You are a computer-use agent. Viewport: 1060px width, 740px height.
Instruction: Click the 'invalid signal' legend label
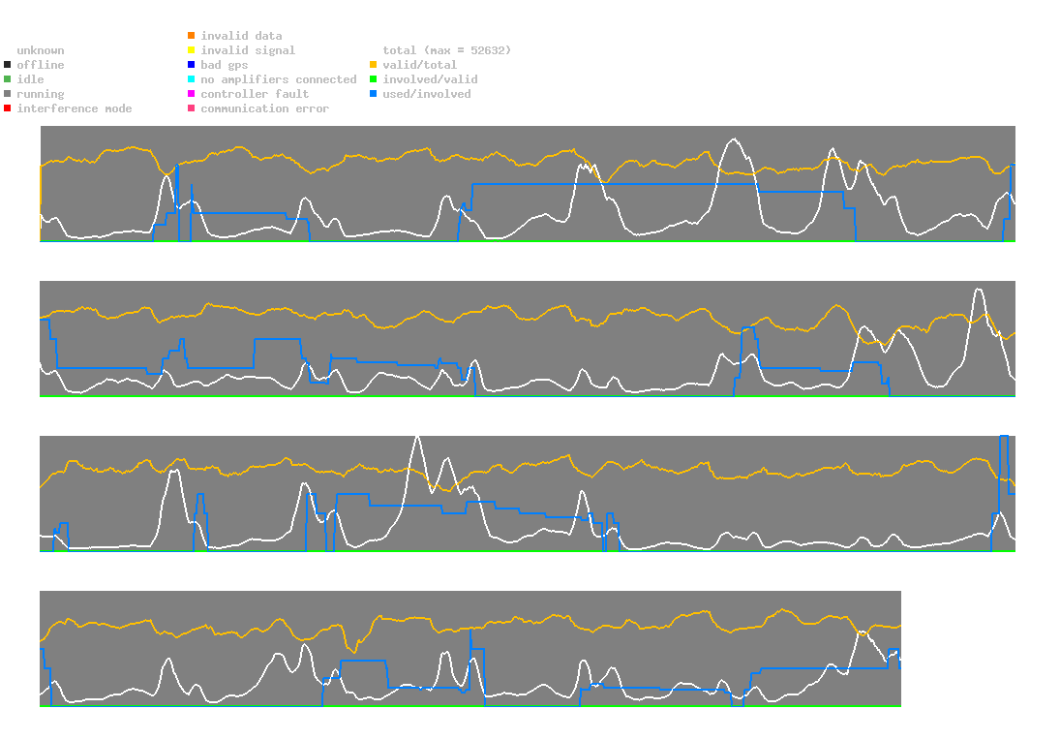(248, 50)
